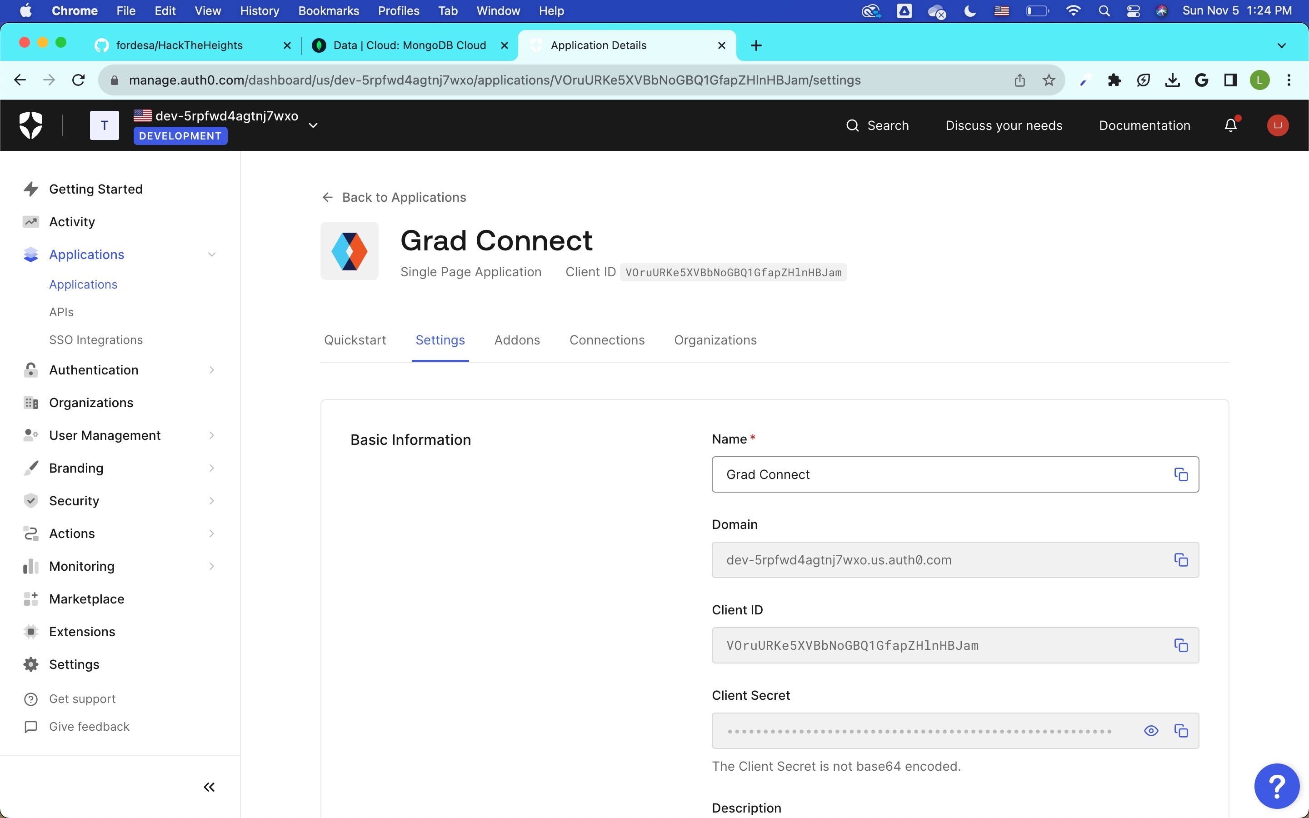Select Authentication in the sidebar

click(x=94, y=370)
